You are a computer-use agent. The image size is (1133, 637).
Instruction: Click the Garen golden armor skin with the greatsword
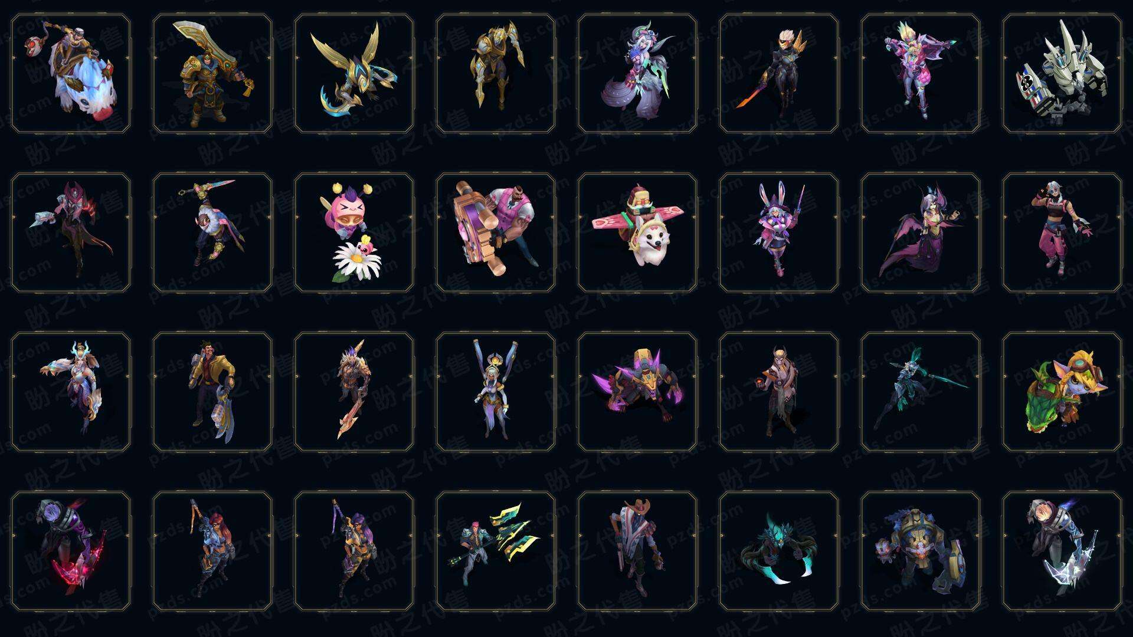[212, 73]
